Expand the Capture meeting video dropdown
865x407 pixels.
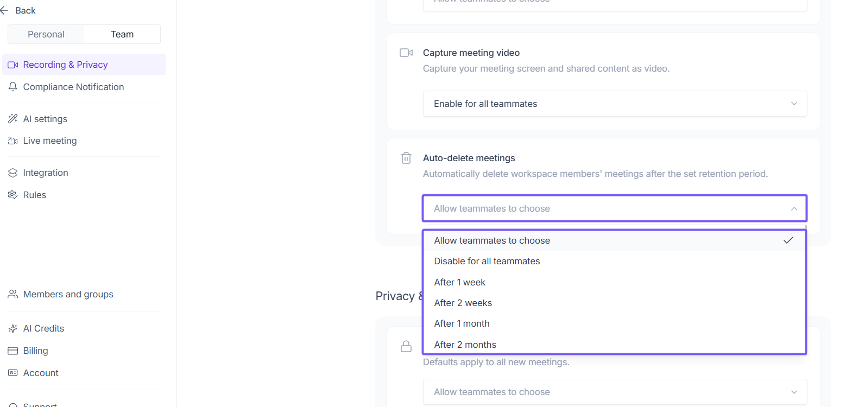click(x=615, y=104)
